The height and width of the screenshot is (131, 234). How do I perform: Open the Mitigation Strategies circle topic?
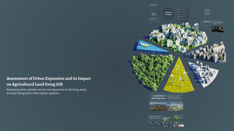[168, 13]
